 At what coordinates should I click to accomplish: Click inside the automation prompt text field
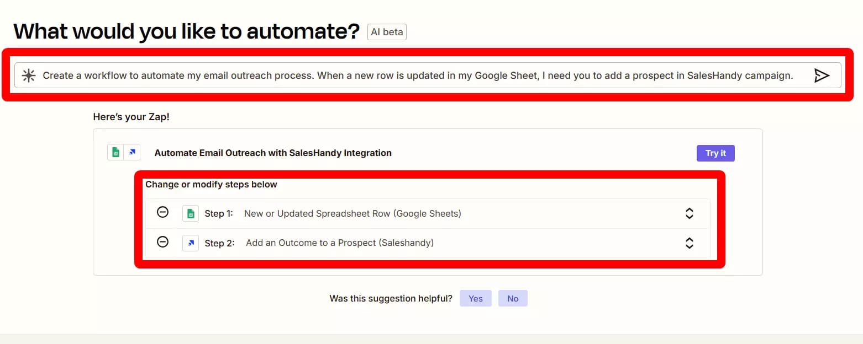click(x=428, y=76)
